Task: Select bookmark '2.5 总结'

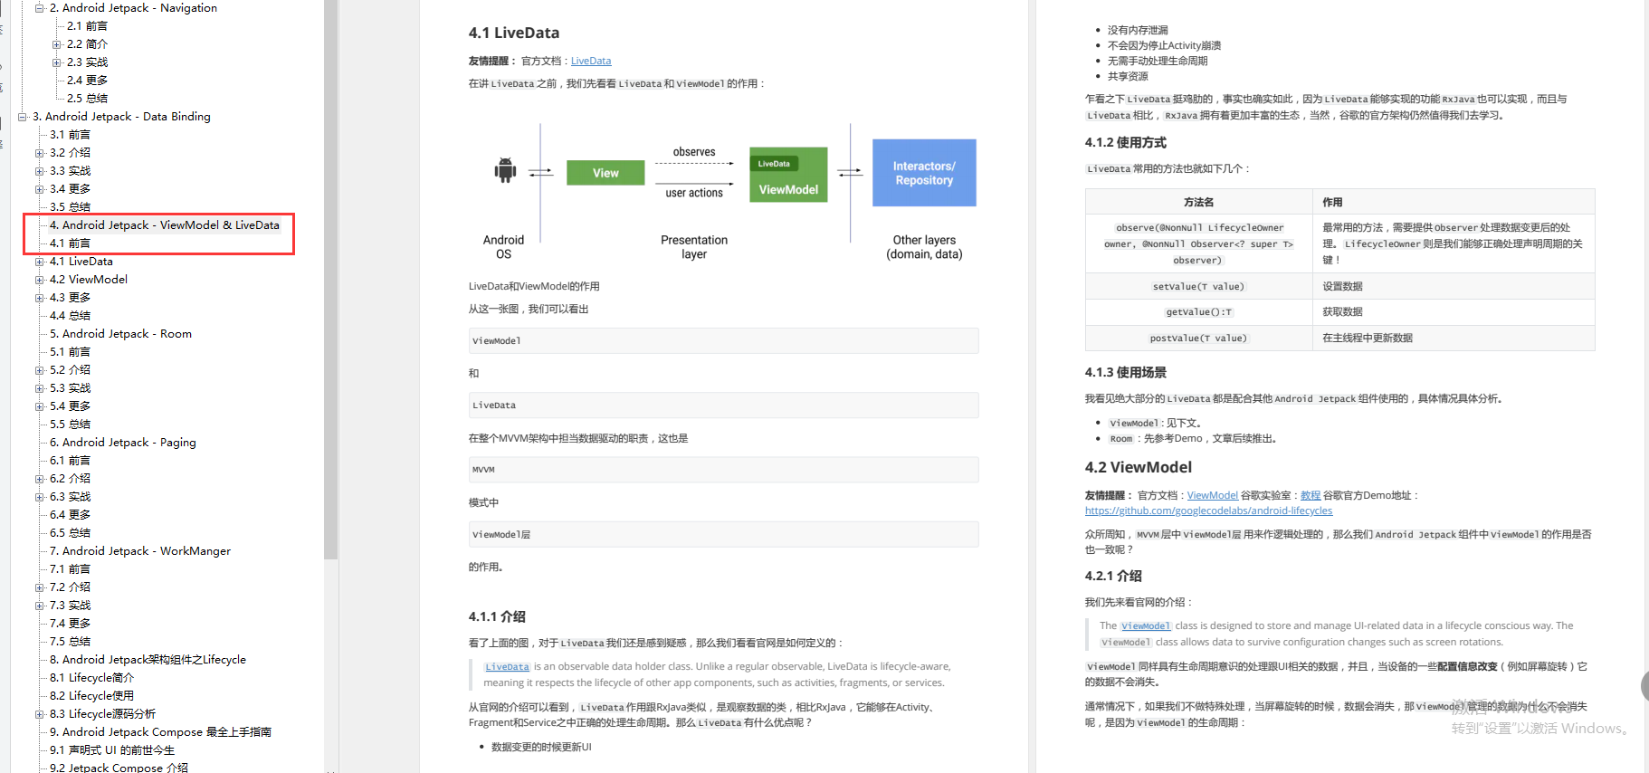Action: coord(87,99)
